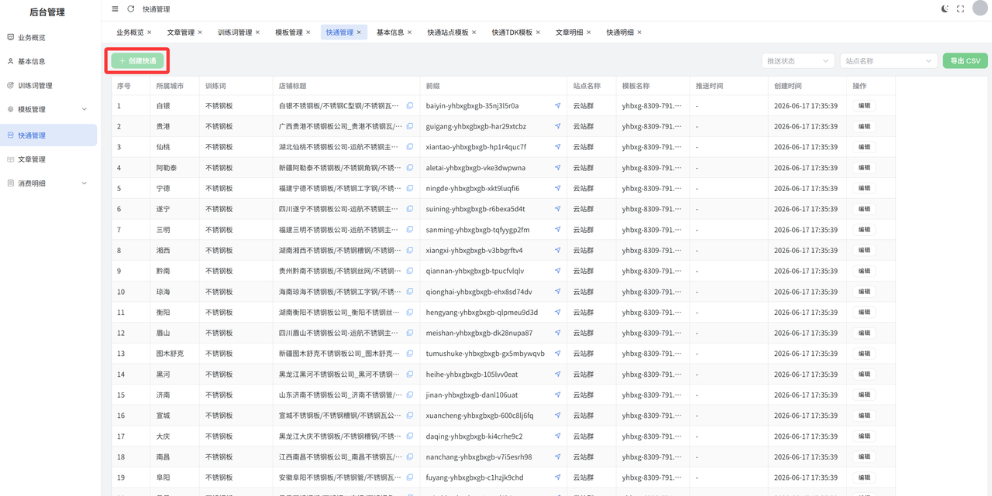Open link arrow for daqing-yhbxgbxgb prefix

coord(557,436)
